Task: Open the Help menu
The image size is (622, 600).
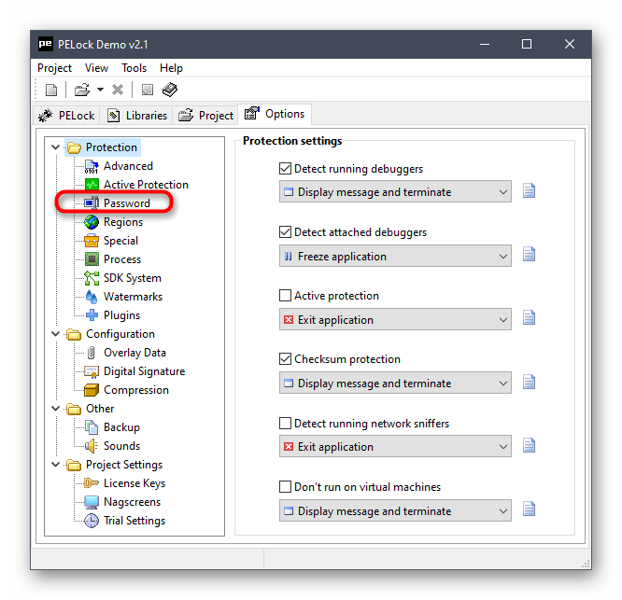Action: click(171, 68)
